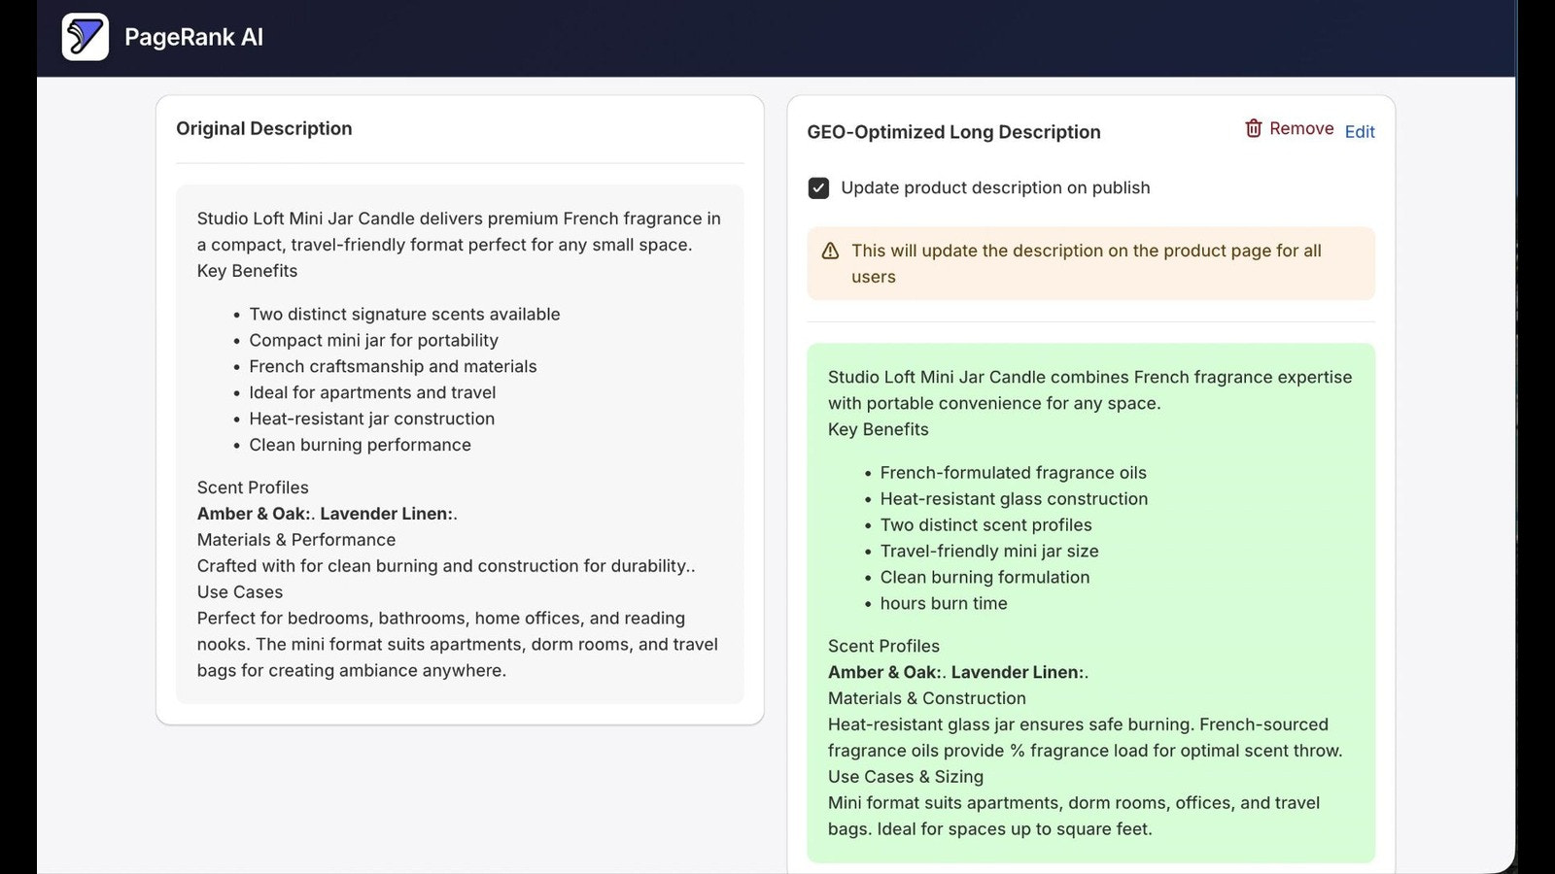Click the "Clean burning performance" bullet in original
Screen dimensions: 1555x874
(360, 445)
